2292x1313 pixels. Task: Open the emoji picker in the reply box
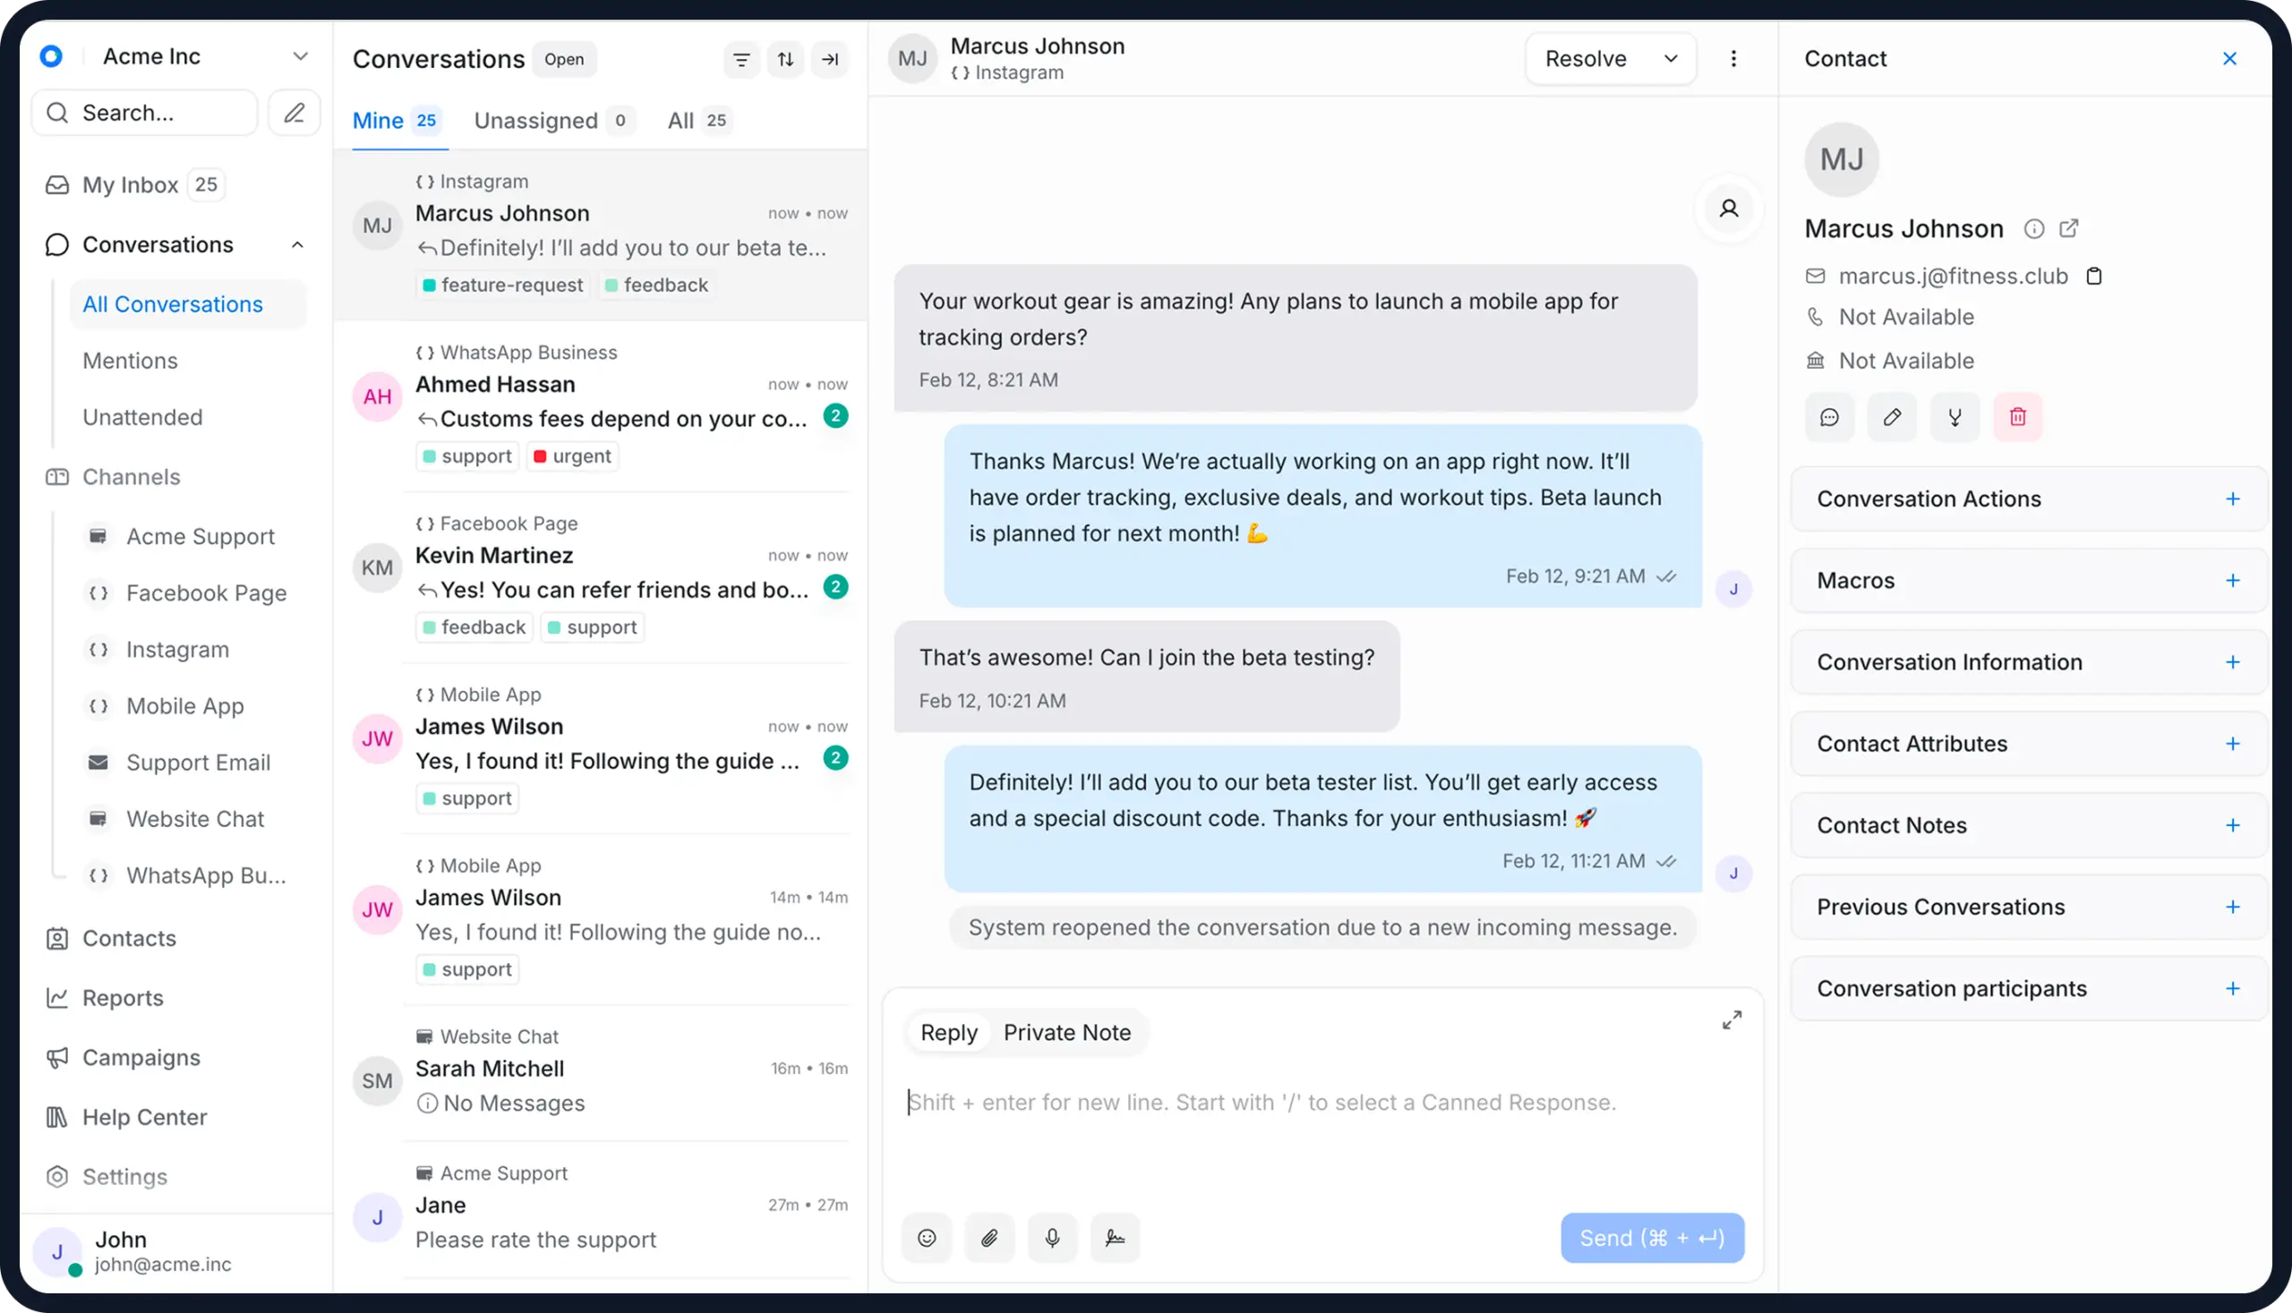pyautogui.click(x=928, y=1238)
